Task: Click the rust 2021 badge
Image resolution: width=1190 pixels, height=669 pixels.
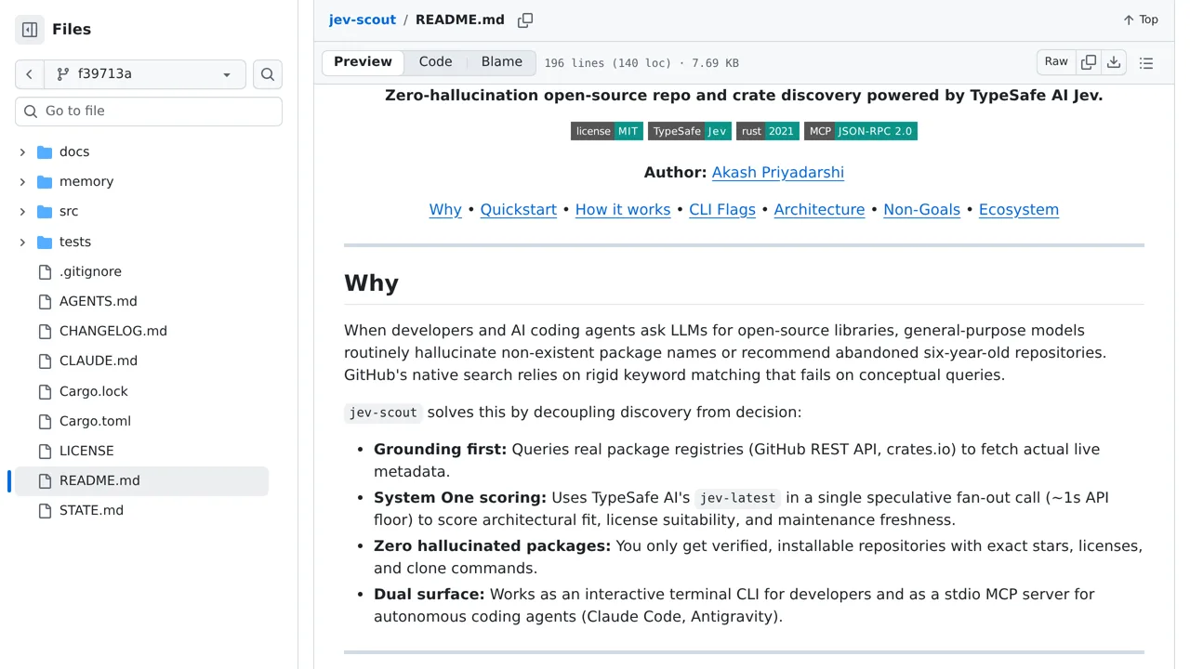Action: pos(768,131)
